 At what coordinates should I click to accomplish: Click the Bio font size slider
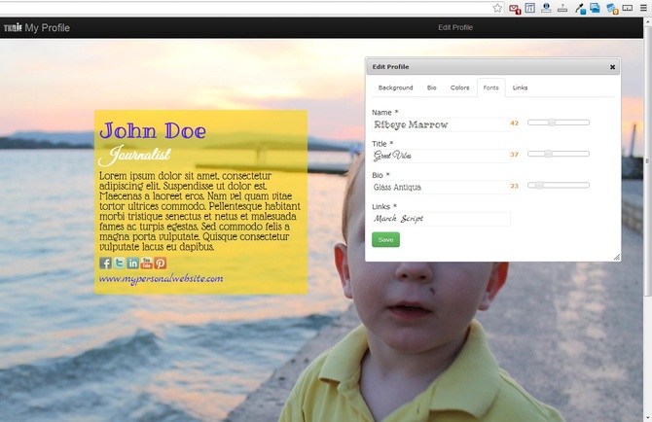click(x=559, y=186)
